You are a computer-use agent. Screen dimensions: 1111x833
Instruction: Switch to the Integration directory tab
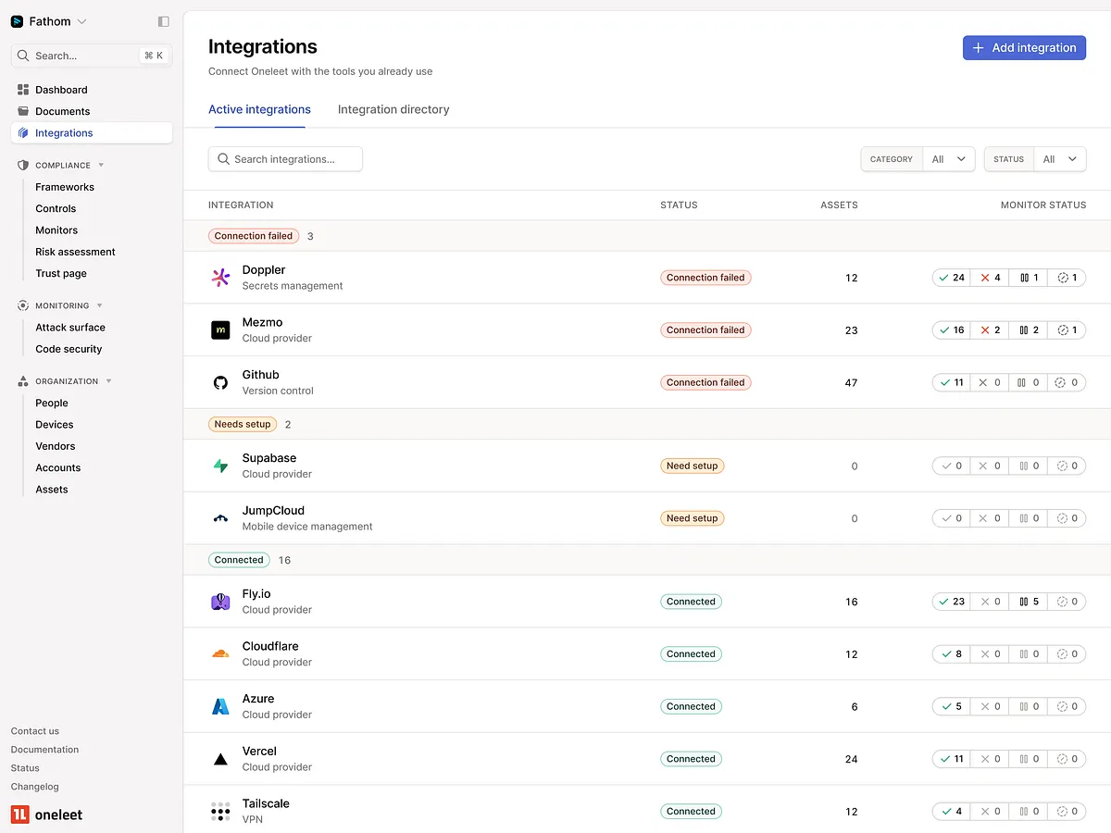(x=393, y=109)
